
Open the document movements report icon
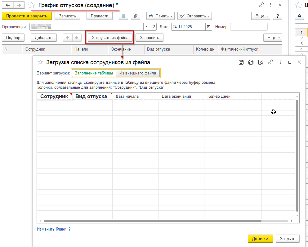click(x=123, y=16)
